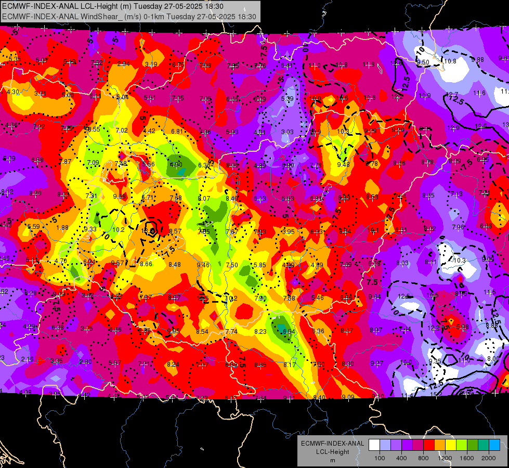Pick the orange swatch in the legend
Viewport: 509px width, 468px height.
[x=440, y=445]
